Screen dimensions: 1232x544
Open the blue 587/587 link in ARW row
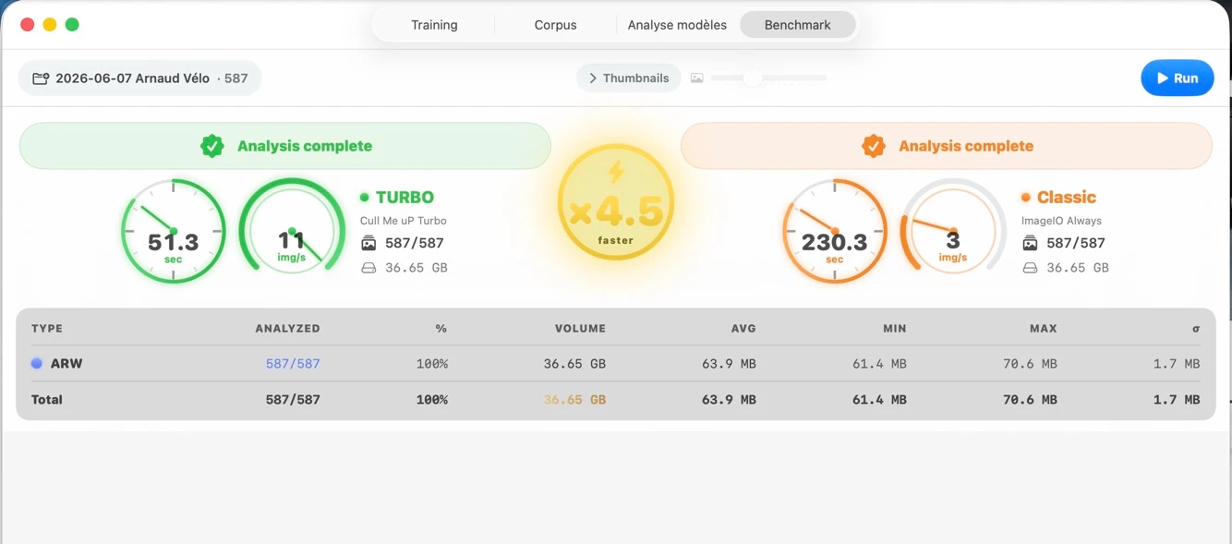(293, 364)
